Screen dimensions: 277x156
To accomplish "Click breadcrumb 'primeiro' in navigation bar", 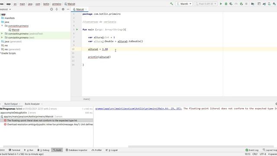I will click(x=57, y=4).
